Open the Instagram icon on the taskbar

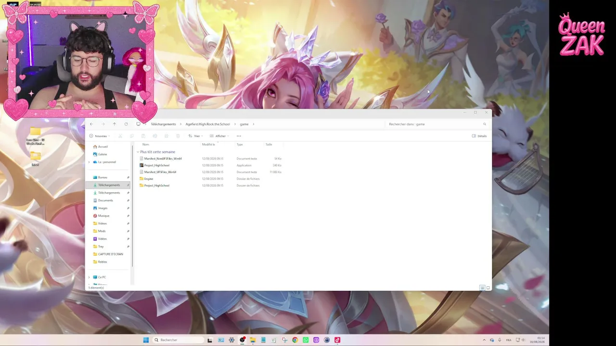[x=316, y=340]
